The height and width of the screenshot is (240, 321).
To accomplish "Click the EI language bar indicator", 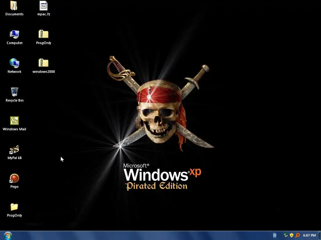I will [x=275, y=235].
